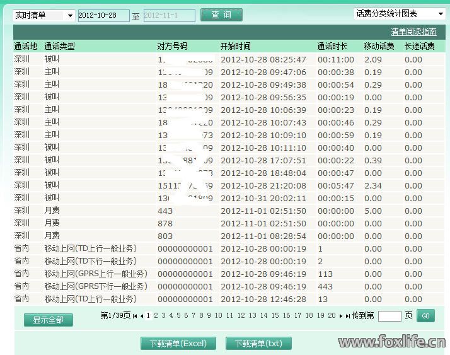
Task: Go to page 10 in pagination
Action: click(218, 315)
